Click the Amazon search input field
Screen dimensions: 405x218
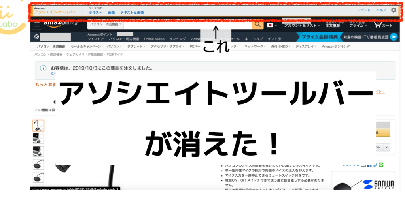188,25
